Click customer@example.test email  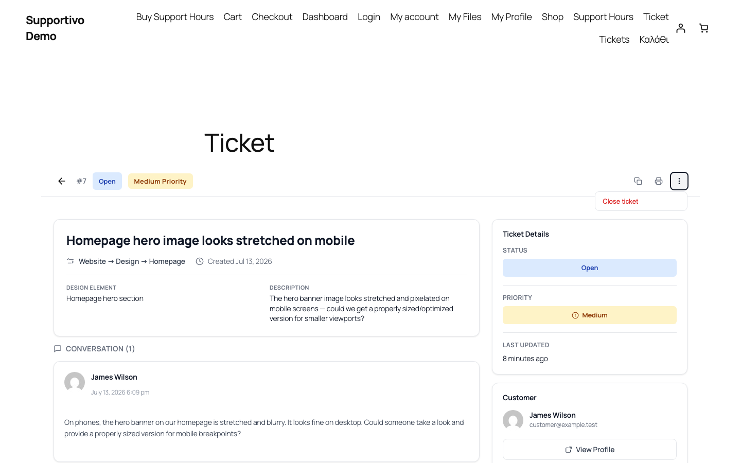click(563, 425)
